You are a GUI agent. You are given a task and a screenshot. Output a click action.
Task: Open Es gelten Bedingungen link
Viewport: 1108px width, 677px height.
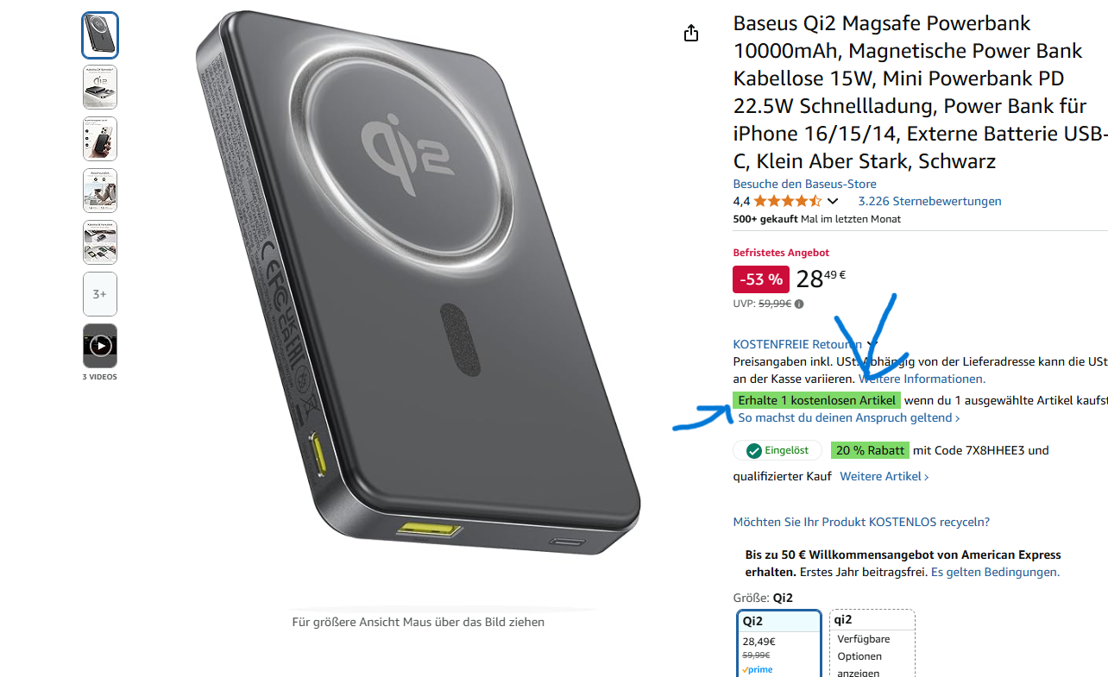pyautogui.click(x=995, y=572)
